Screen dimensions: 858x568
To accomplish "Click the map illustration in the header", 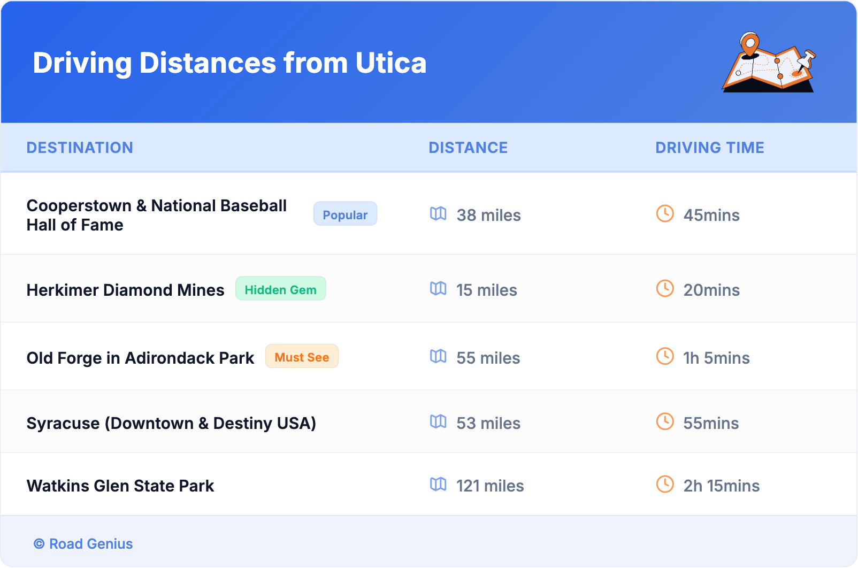I will point(768,63).
